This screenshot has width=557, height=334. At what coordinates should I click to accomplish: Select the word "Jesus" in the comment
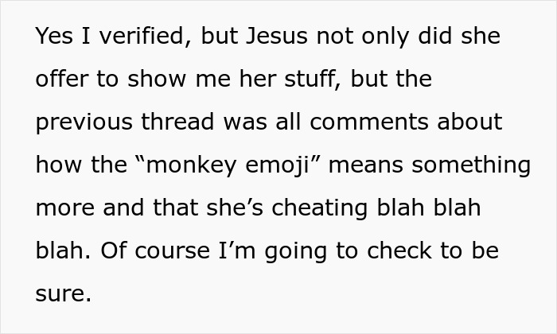click(x=268, y=37)
